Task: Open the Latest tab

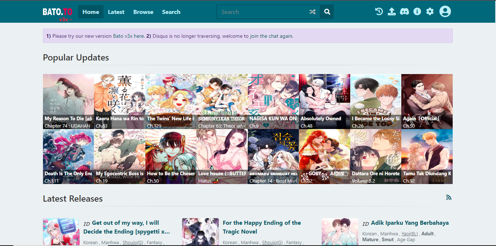Action: tap(116, 12)
